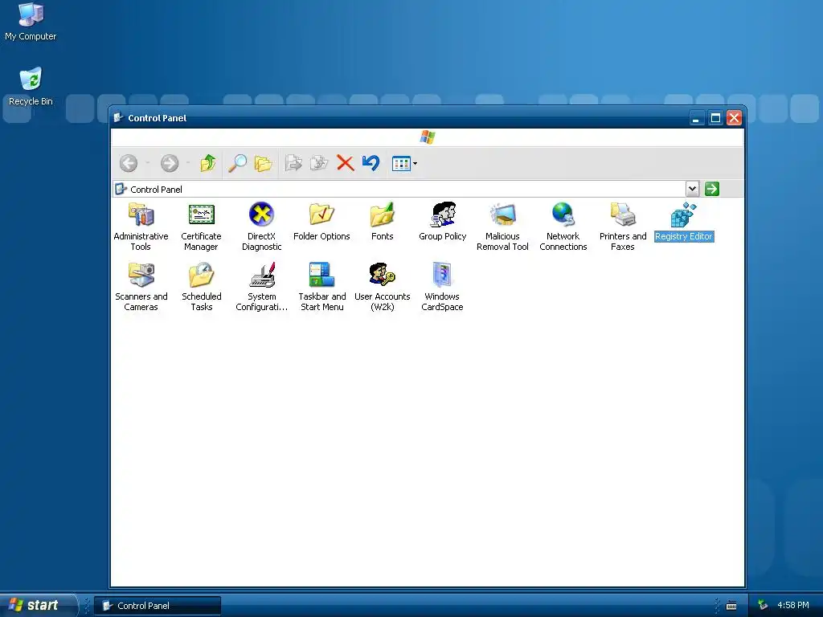Screen dimensions: 823x617
Task: Click the Back arrow toolbar button
Action: click(129, 163)
